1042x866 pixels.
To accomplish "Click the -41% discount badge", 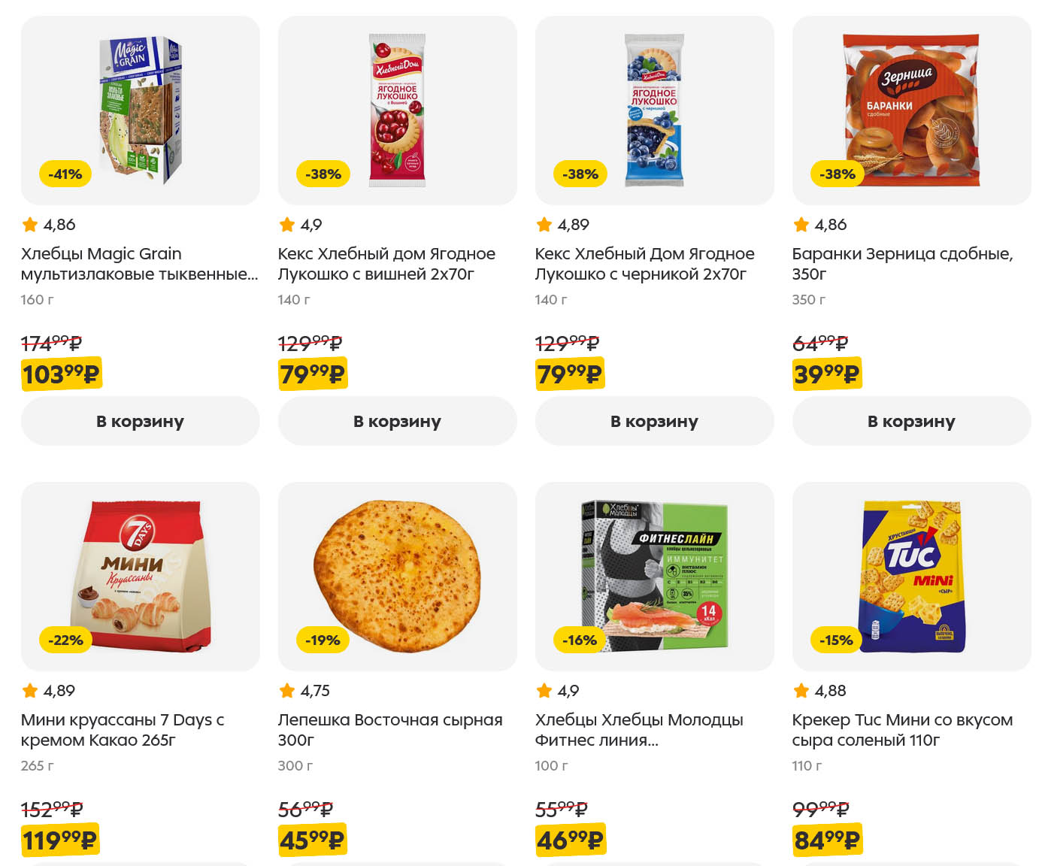I will (x=65, y=174).
